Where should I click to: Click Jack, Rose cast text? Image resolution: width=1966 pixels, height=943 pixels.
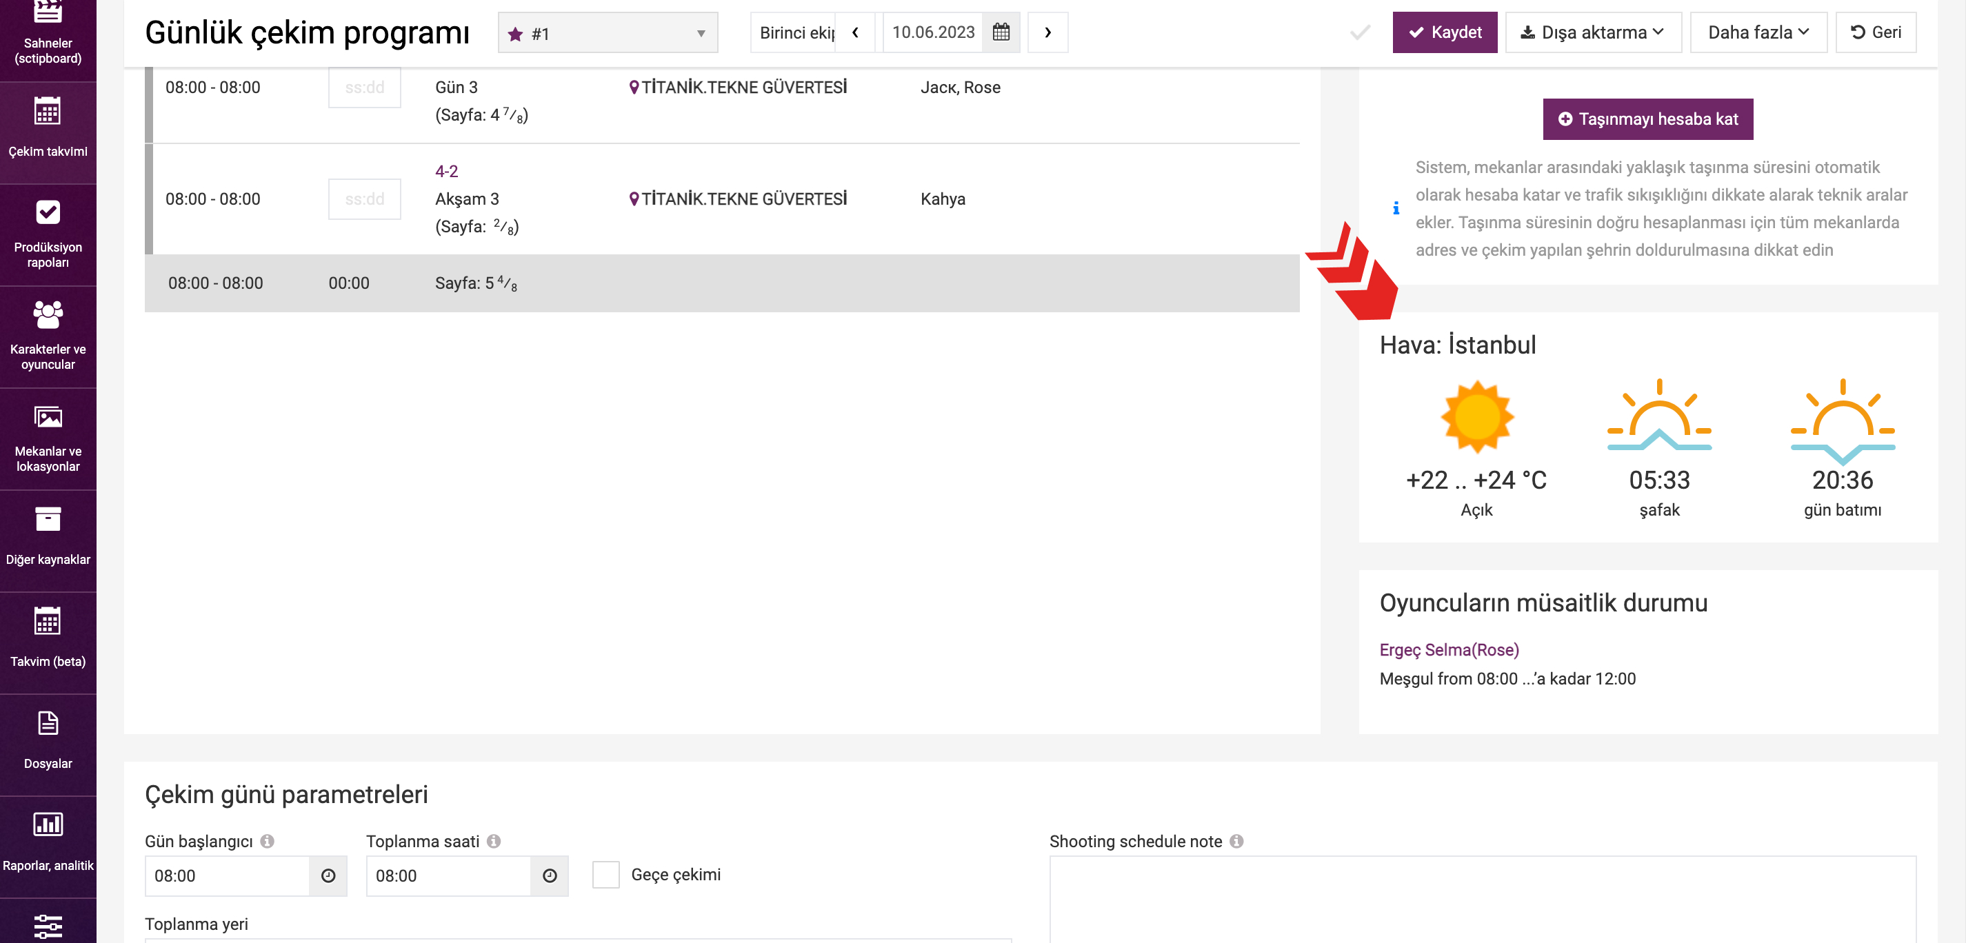[x=960, y=87]
